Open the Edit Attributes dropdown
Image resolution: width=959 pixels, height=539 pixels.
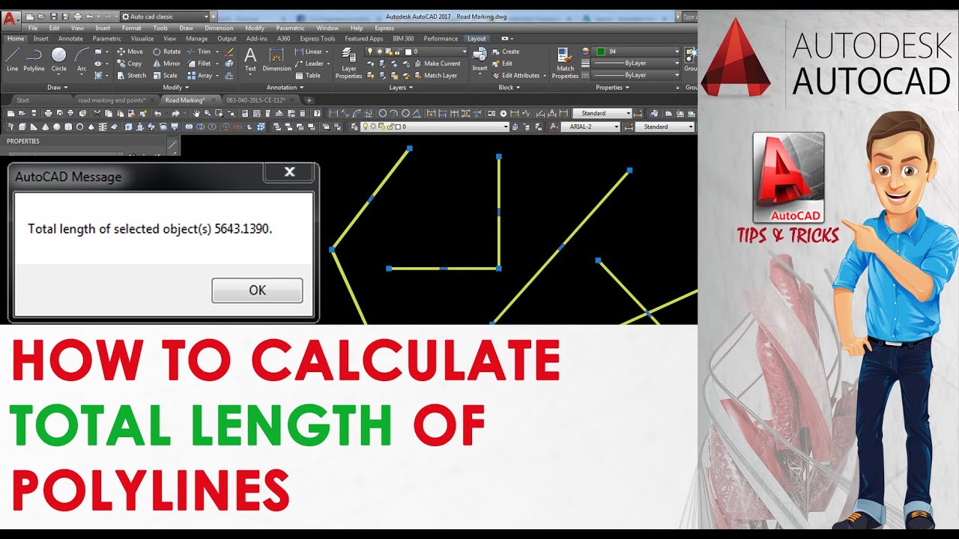point(545,76)
